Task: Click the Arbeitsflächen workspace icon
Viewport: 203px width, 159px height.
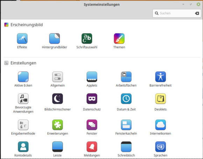Action: [x=126, y=77]
